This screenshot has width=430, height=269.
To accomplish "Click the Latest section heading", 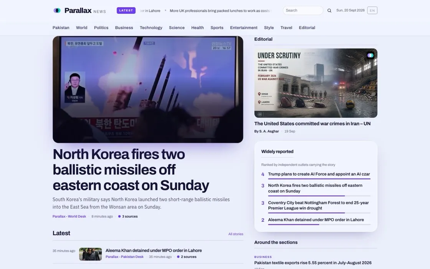I will click(61, 233).
